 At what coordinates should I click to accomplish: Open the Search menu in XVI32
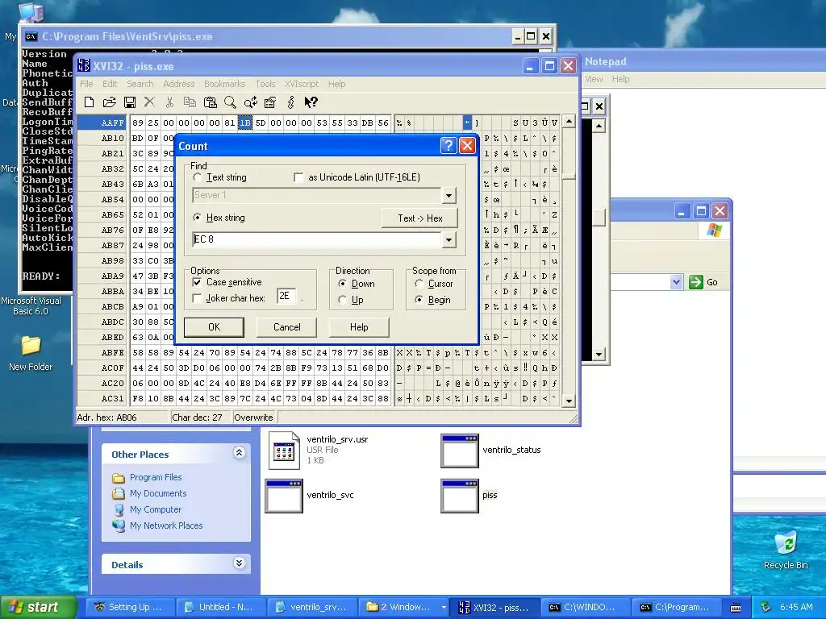coord(140,84)
